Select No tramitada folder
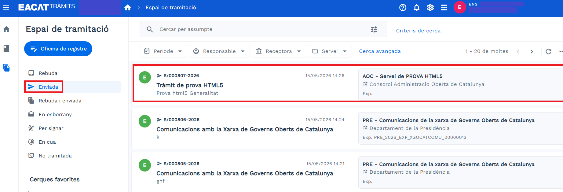 coord(72,156)
